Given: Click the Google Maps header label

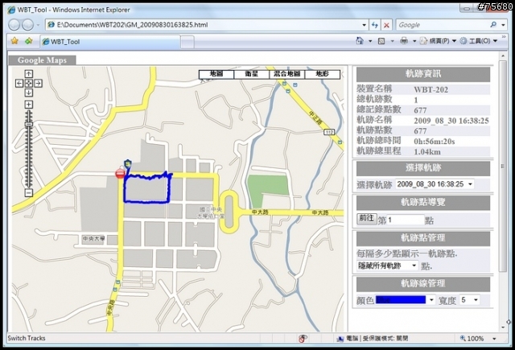Looking at the screenshot, I should [42, 60].
